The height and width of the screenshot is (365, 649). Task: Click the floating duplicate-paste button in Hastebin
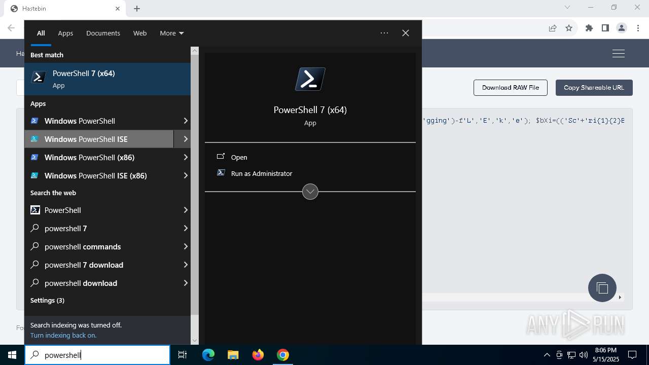point(602,288)
